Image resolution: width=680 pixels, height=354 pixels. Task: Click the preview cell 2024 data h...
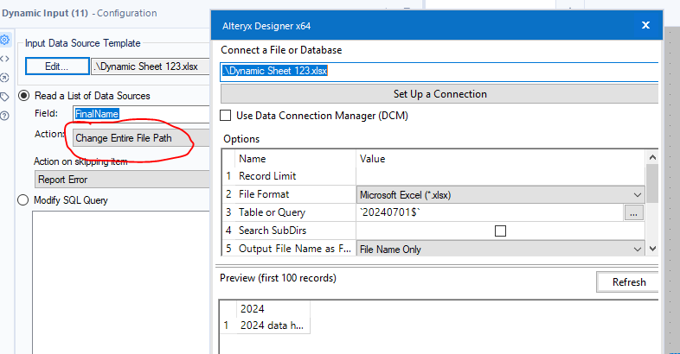(273, 326)
